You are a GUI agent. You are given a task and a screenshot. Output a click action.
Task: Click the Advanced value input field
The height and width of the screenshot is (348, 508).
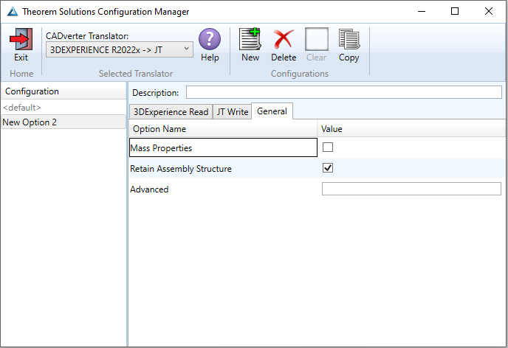[411, 189]
